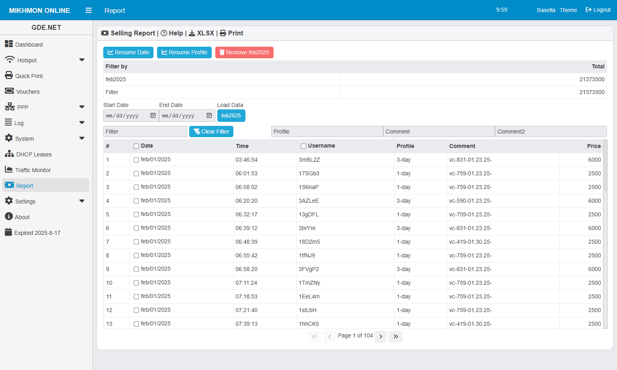Click the Resume Profile button

click(x=184, y=53)
